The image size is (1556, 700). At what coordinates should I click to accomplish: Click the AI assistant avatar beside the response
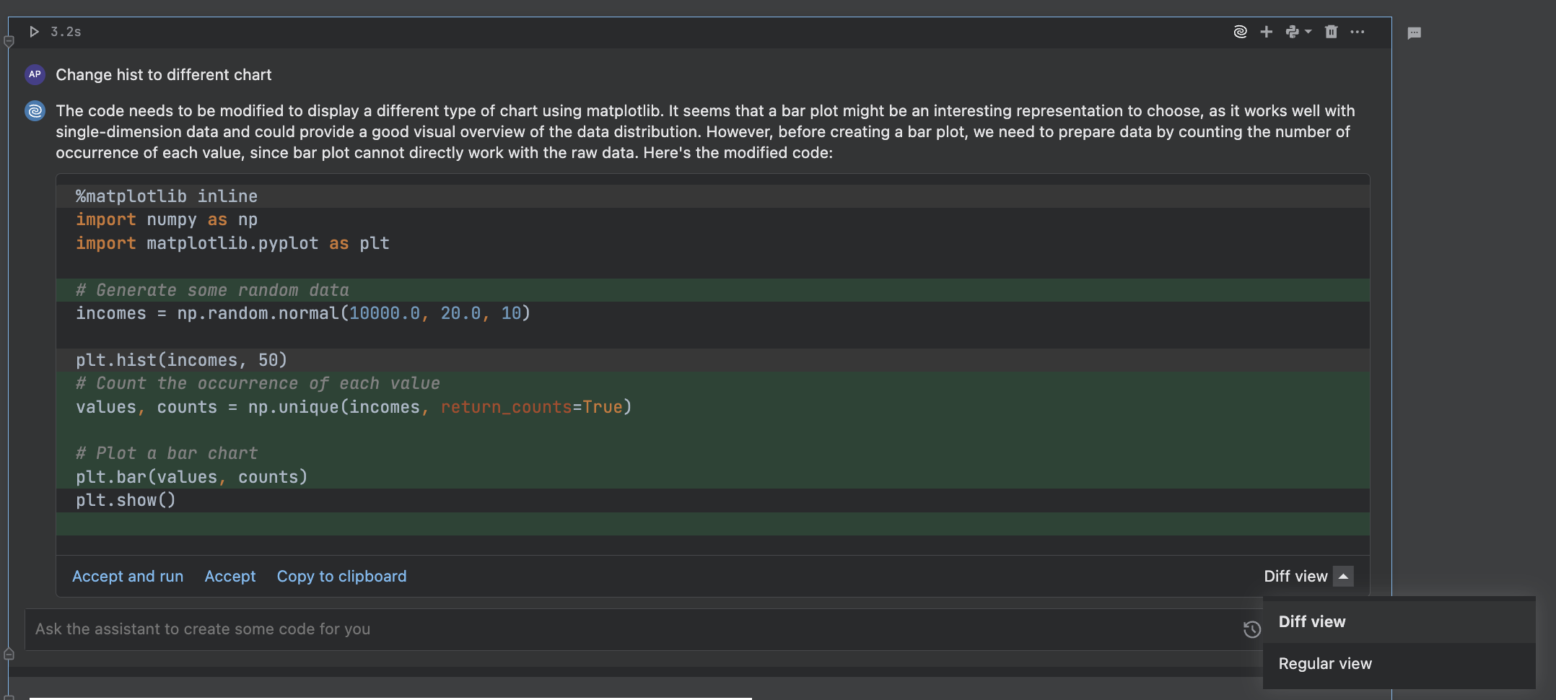[34, 111]
